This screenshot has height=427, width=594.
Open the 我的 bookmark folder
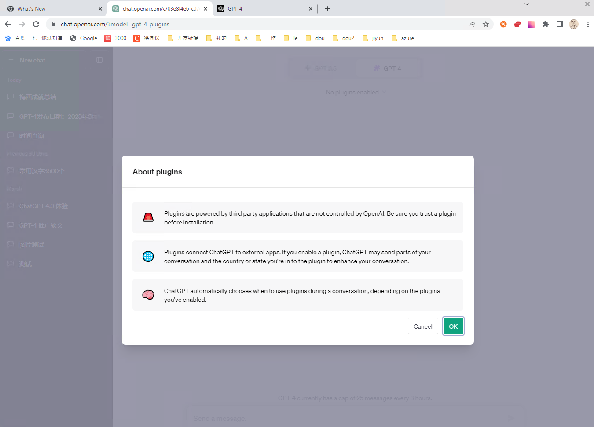pos(216,38)
